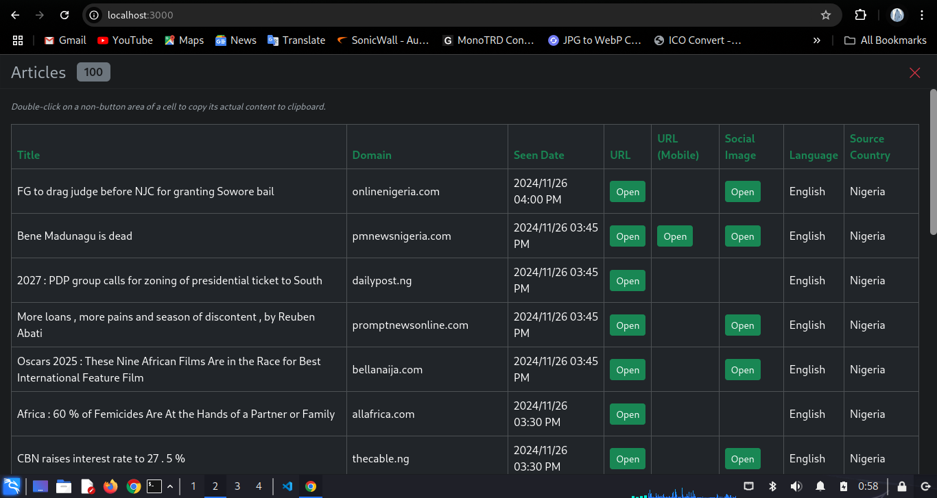
Task: Click the page vertical scrollbar thumb
Action: pyautogui.click(x=933, y=162)
